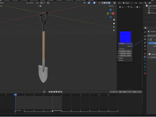Open the View menu in shader editor
The height and width of the screenshot is (117, 156).
coord(136,3)
